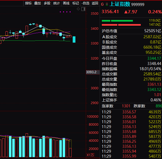Click the X1万 volume unit label

click(x=90, y=155)
